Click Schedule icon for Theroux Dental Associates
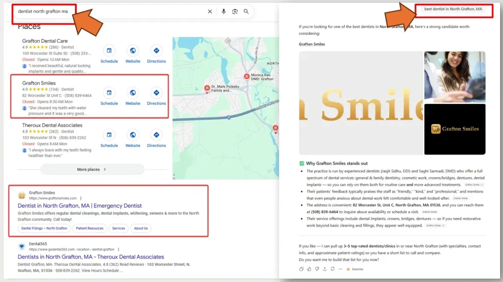 point(109,135)
